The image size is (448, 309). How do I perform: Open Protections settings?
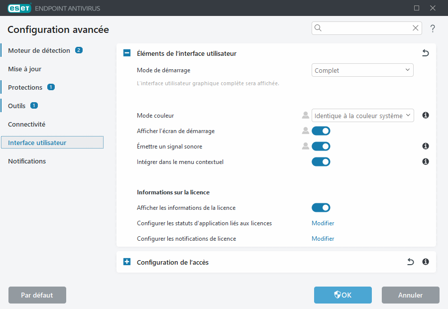25,88
